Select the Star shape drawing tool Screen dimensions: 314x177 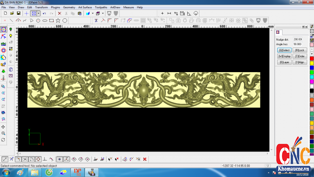pyautogui.click(x=58, y=20)
